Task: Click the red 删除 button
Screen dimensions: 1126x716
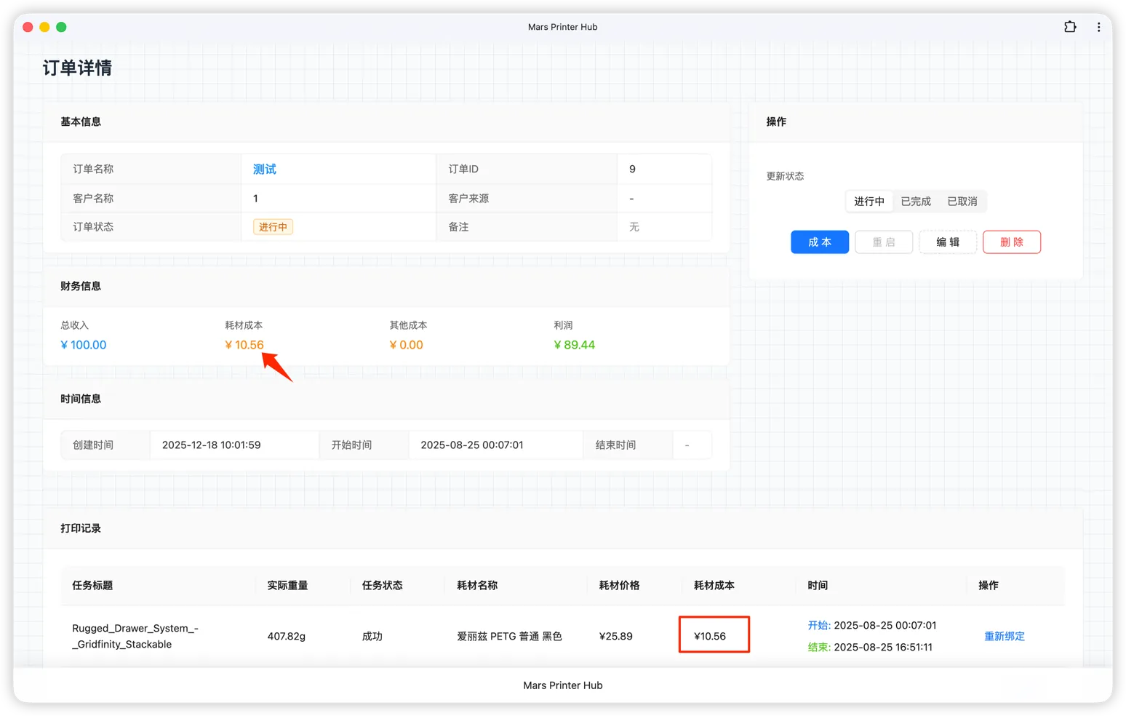Action: coord(1012,242)
